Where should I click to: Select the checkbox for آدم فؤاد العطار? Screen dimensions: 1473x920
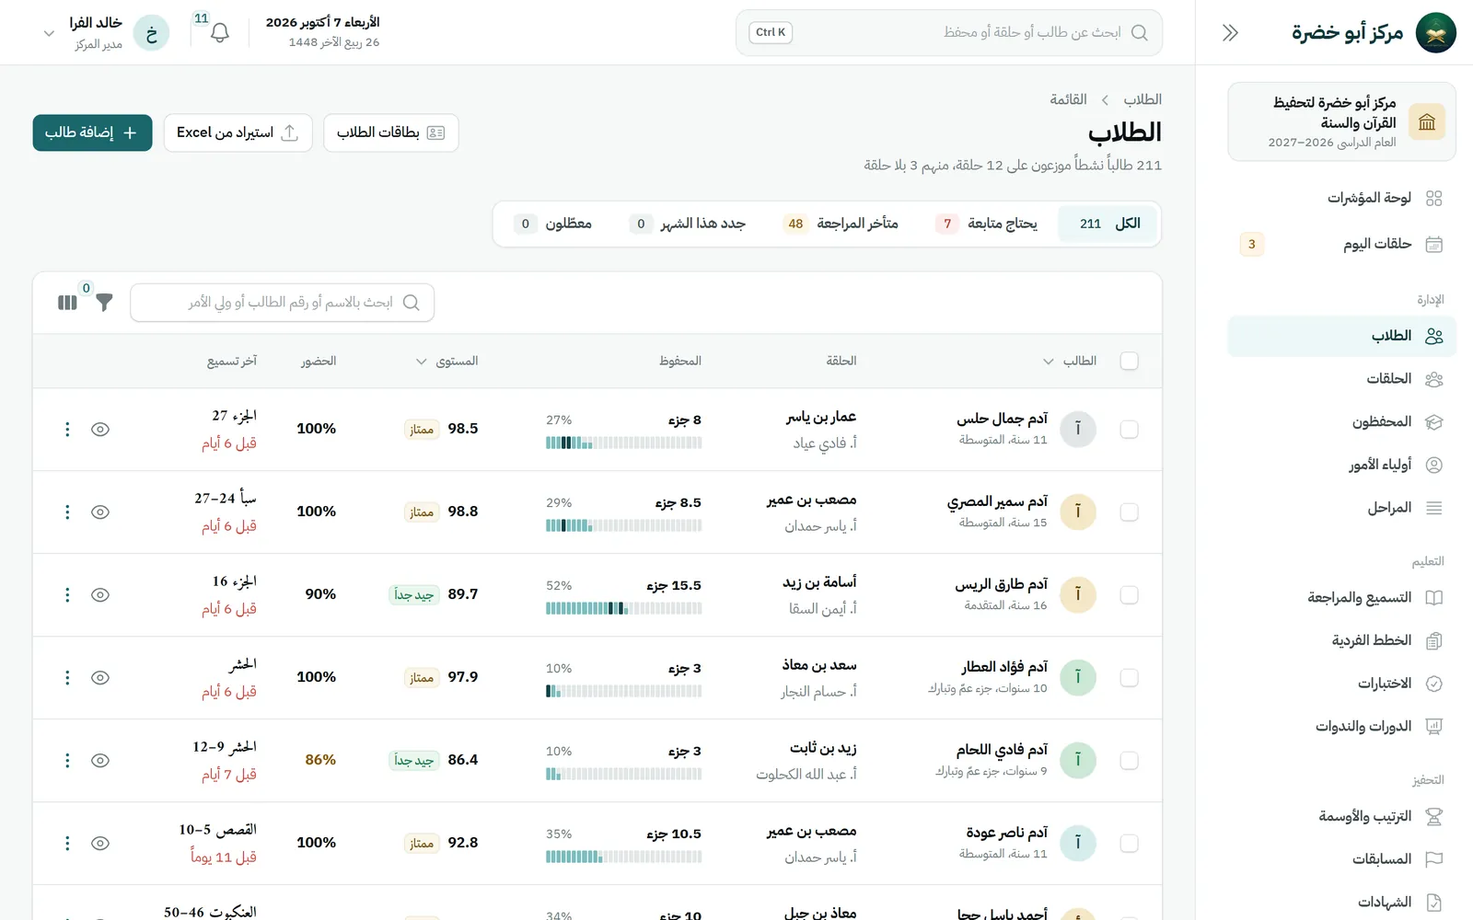click(x=1129, y=678)
